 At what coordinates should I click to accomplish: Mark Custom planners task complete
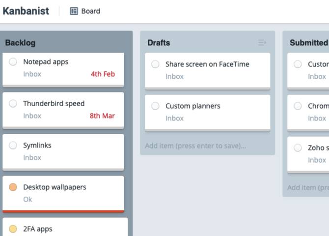(x=155, y=106)
